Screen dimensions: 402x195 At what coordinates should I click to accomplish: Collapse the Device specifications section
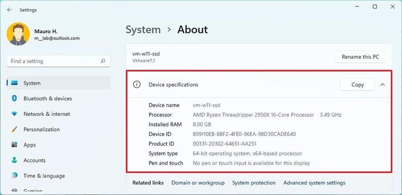coord(382,85)
